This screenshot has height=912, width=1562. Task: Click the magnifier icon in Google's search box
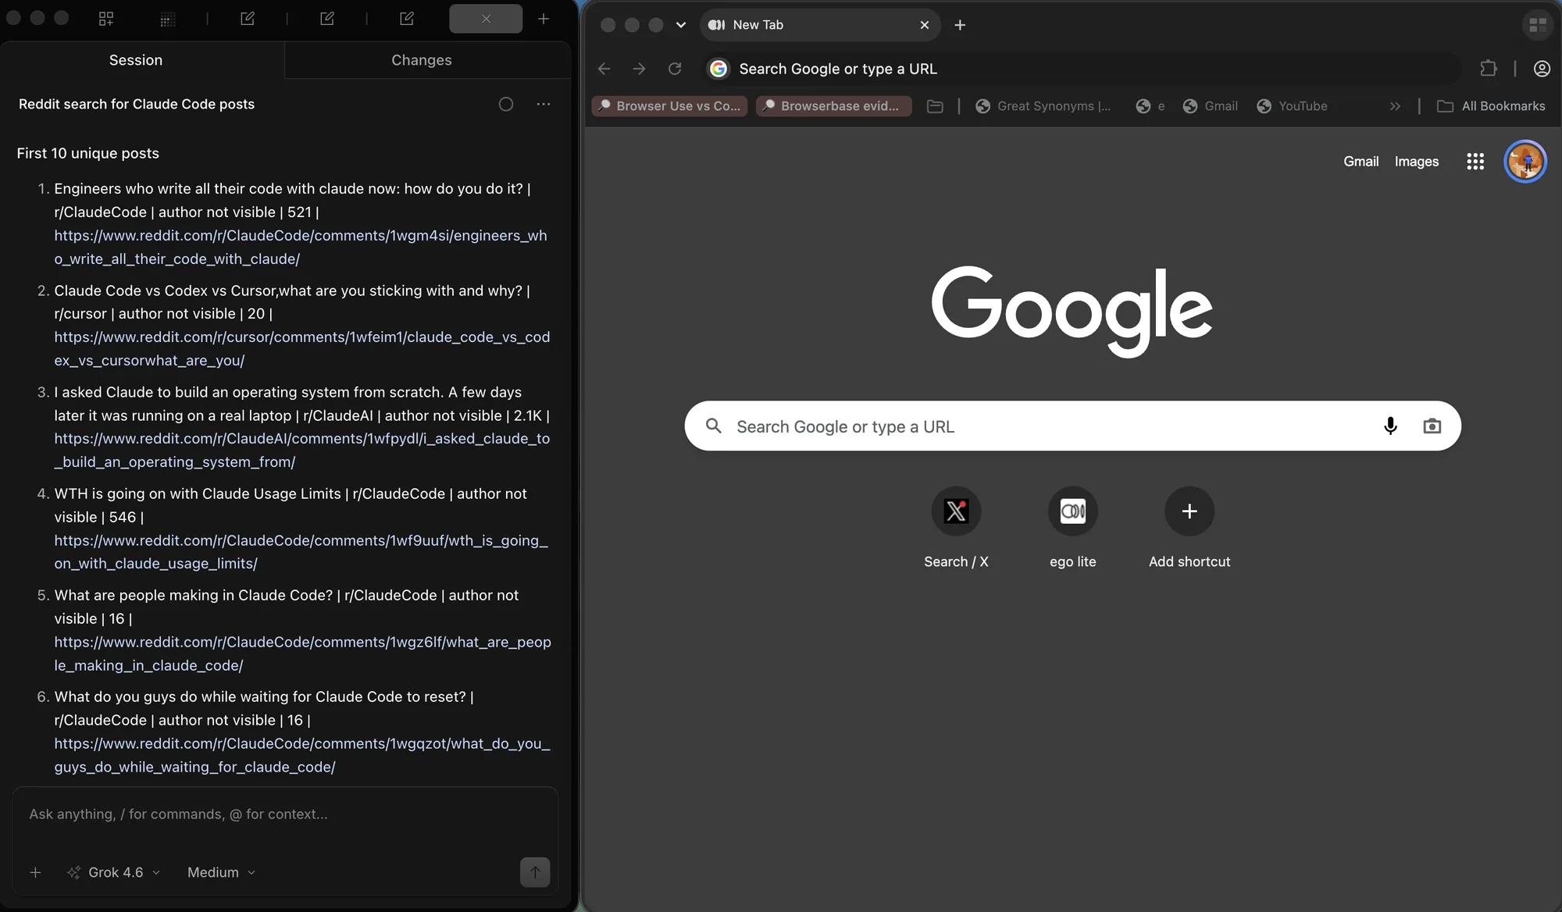coord(713,426)
